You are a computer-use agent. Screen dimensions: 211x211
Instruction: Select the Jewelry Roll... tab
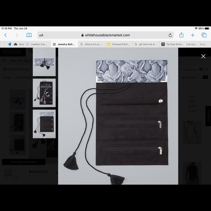pyautogui.click(x=64, y=44)
